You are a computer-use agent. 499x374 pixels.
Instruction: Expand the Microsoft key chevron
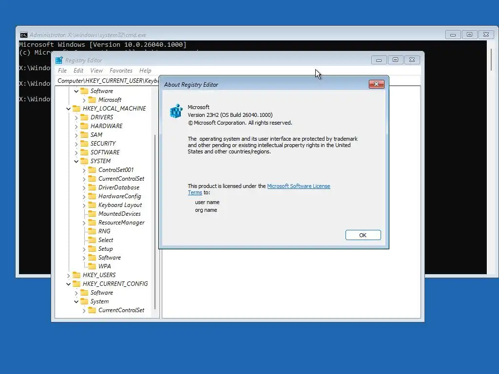[84, 100]
